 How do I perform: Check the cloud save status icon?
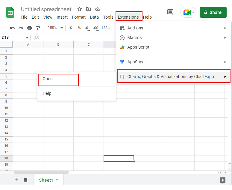click(98, 9)
